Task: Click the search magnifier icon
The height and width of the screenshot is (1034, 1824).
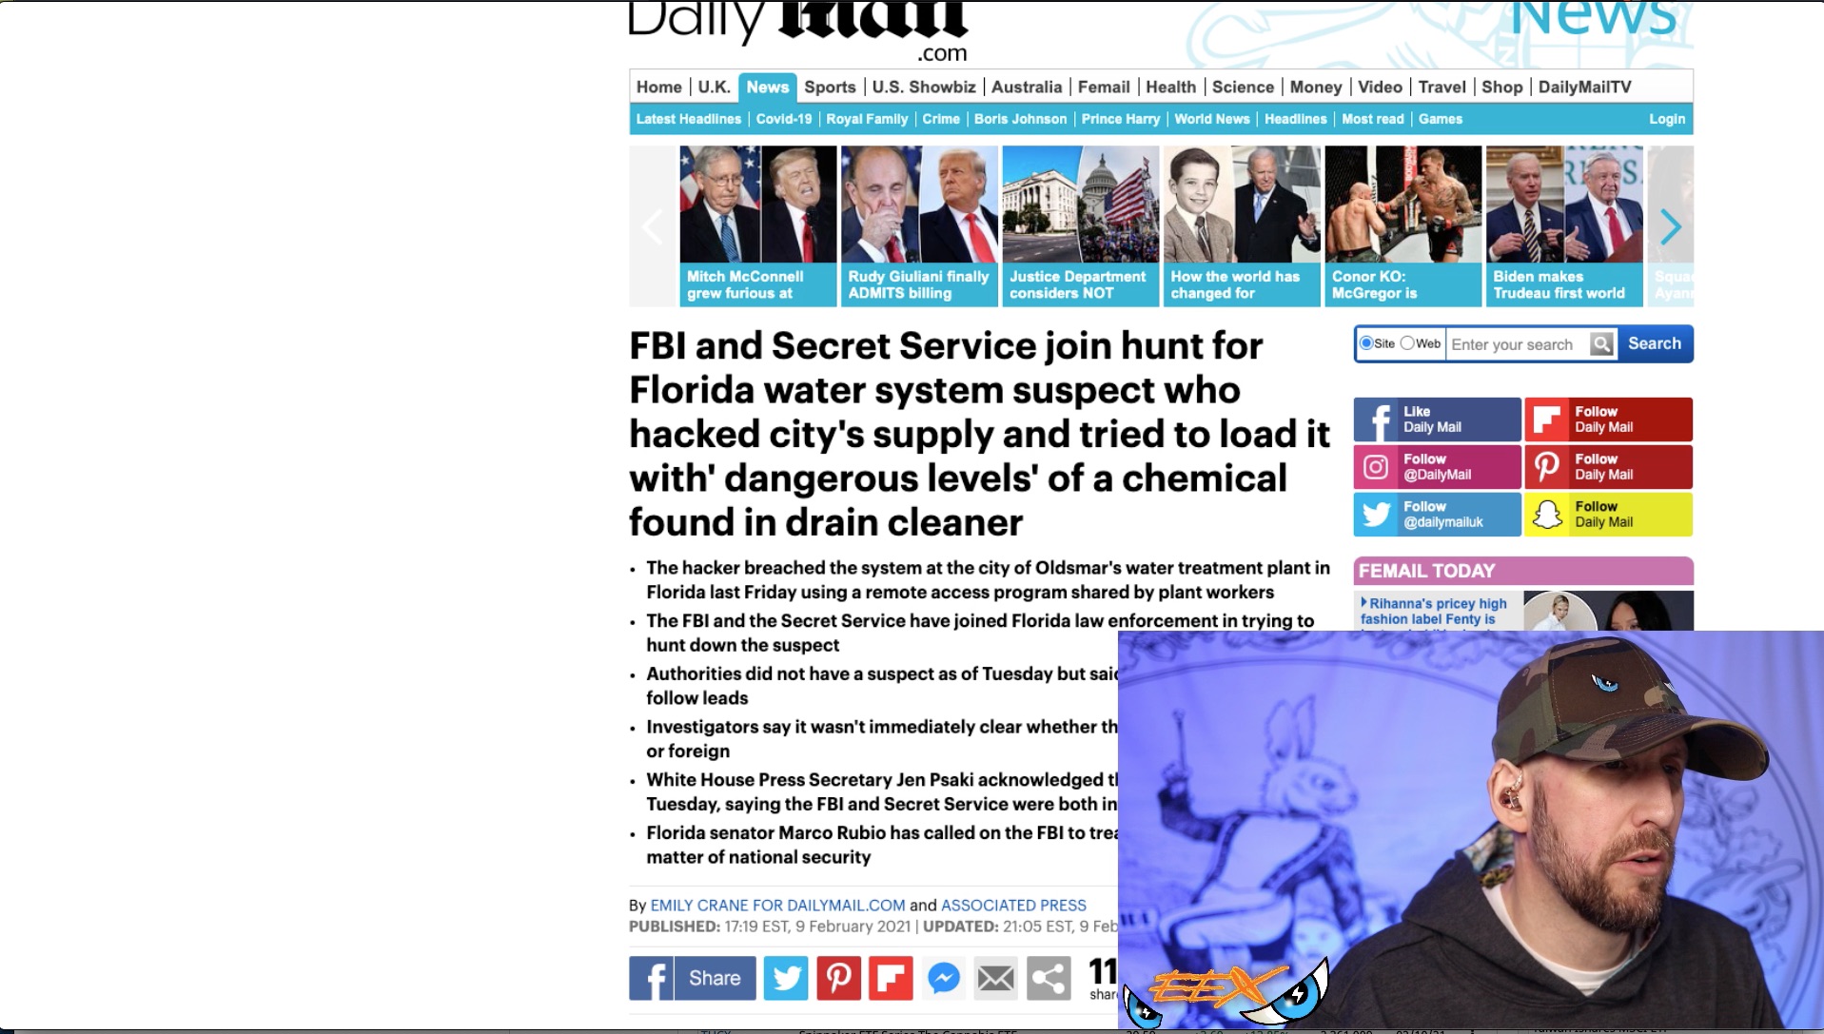Action: pyautogui.click(x=1602, y=343)
